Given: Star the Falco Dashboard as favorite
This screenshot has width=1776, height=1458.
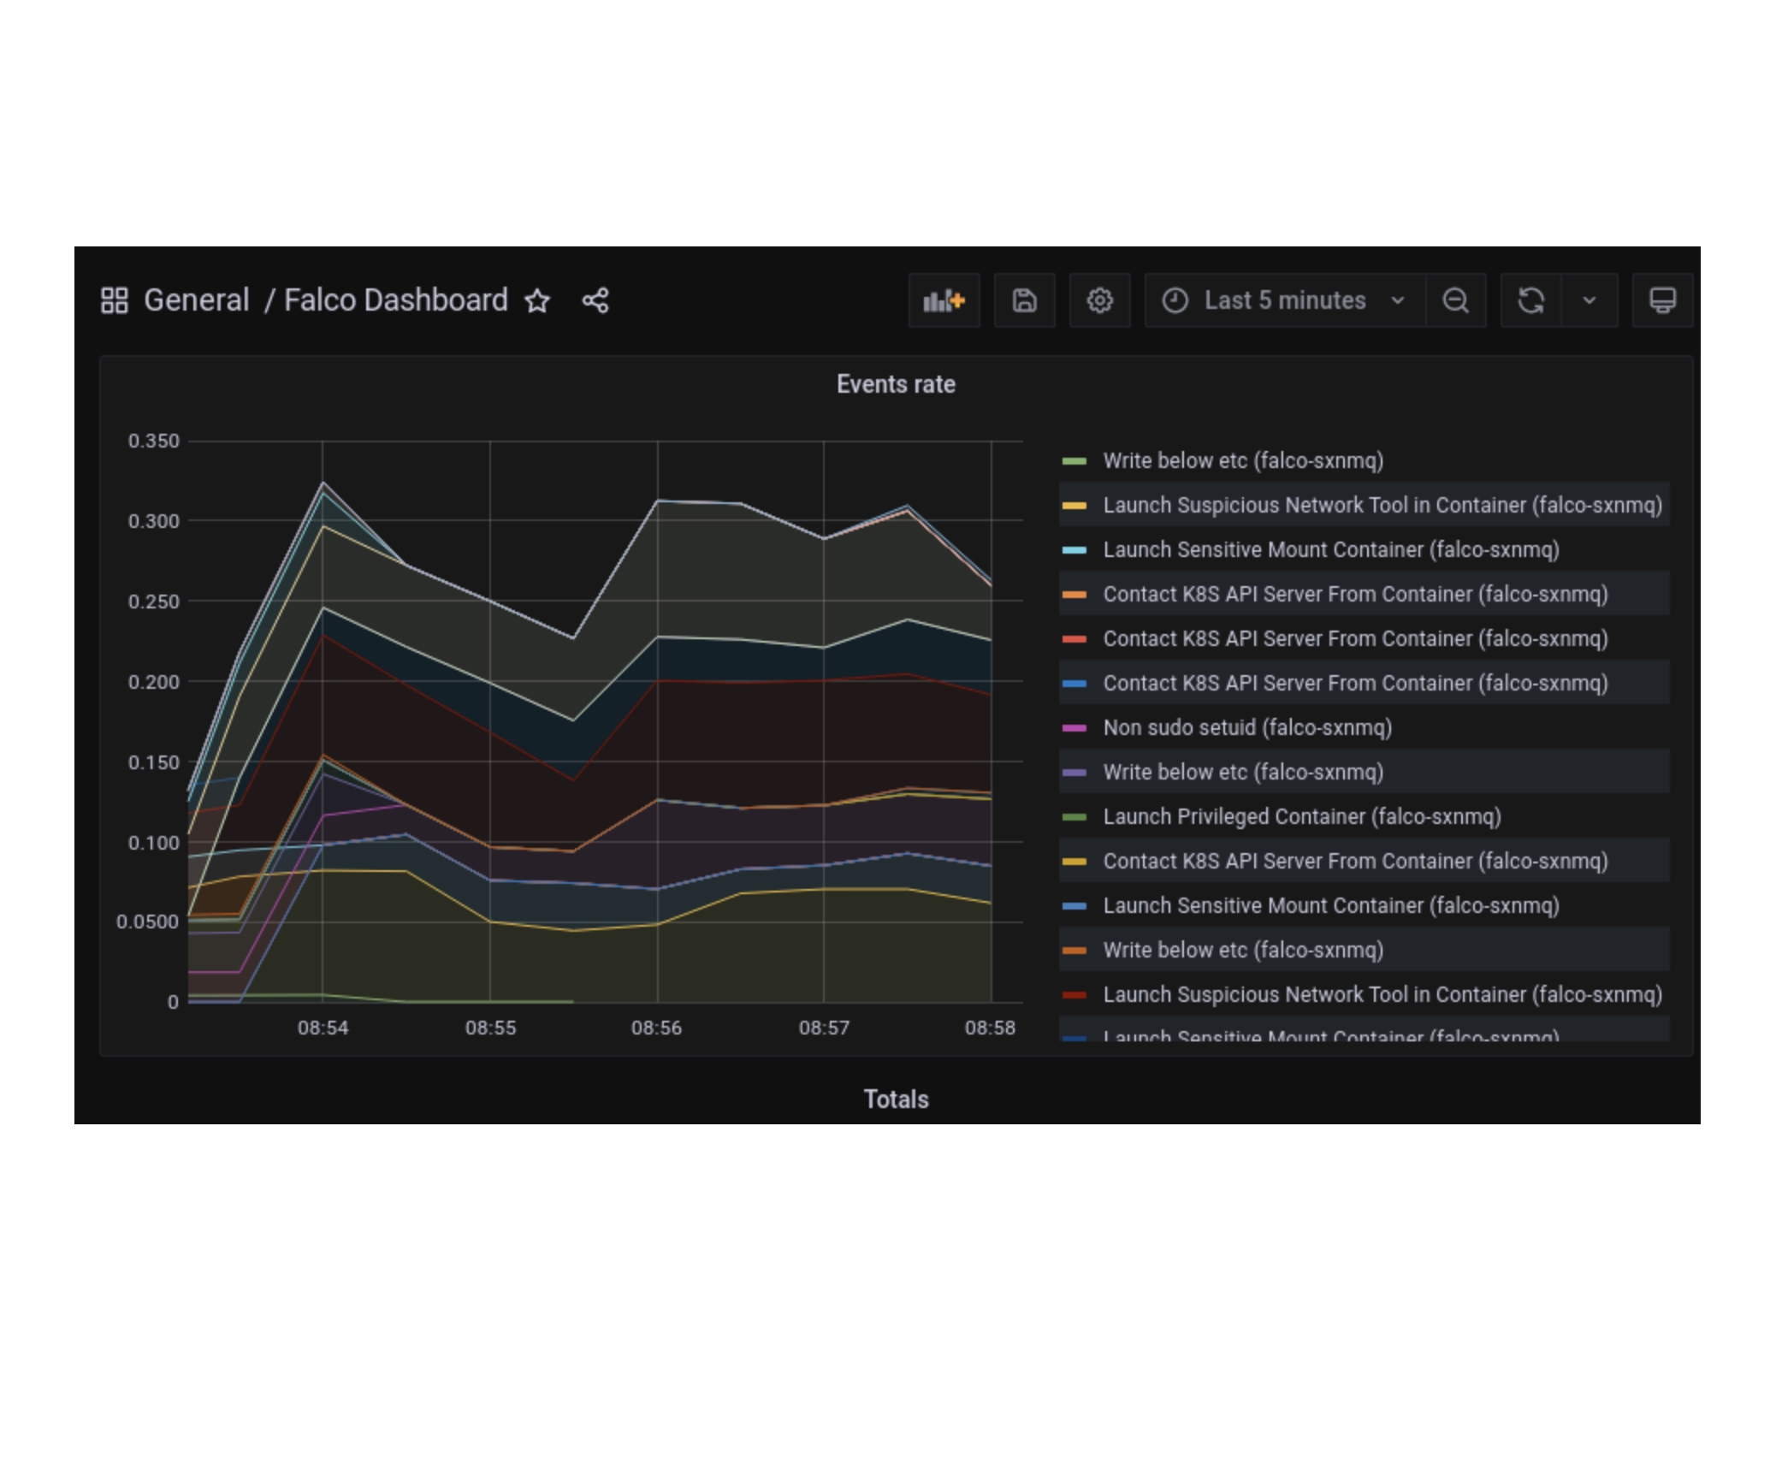Looking at the screenshot, I should click(537, 300).
